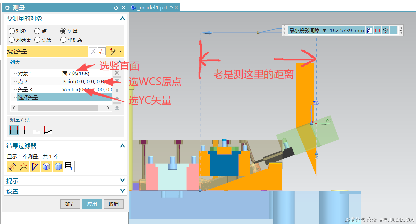Viewport: 416px width, 224px height.
Task: Toggle the curve/arc result filter
Action: pos(24,166)
